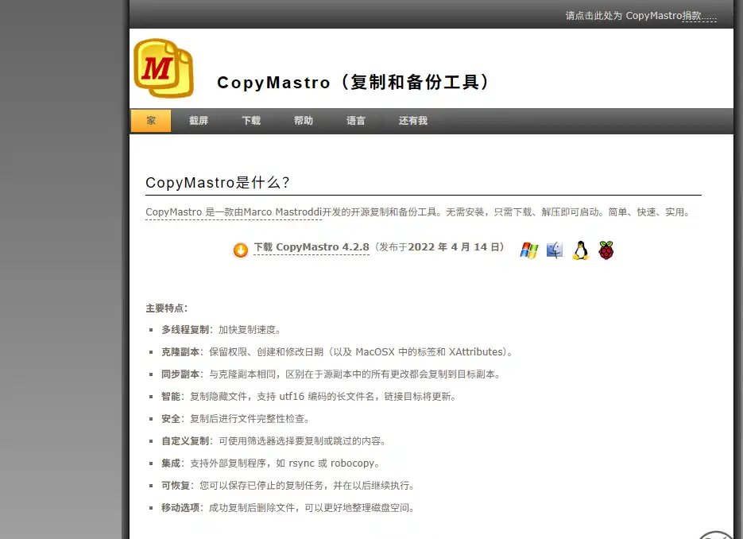Screen dimensions: 743x539
Task: Open the 语言 language tab
Action: tap(356, 120)
